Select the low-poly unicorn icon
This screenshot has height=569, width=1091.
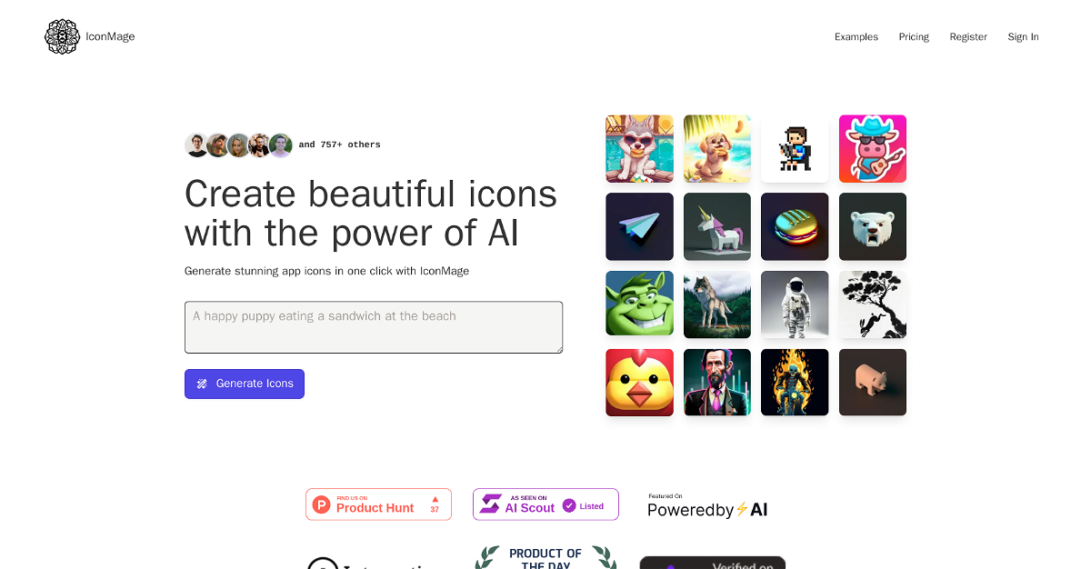717,226
